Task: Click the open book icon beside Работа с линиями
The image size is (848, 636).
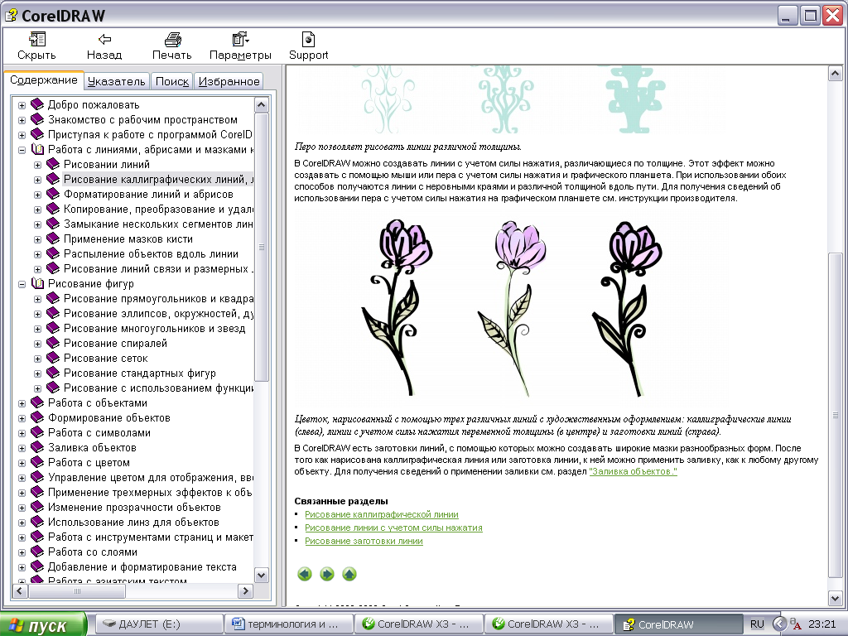Action: [x=36, y=149]
